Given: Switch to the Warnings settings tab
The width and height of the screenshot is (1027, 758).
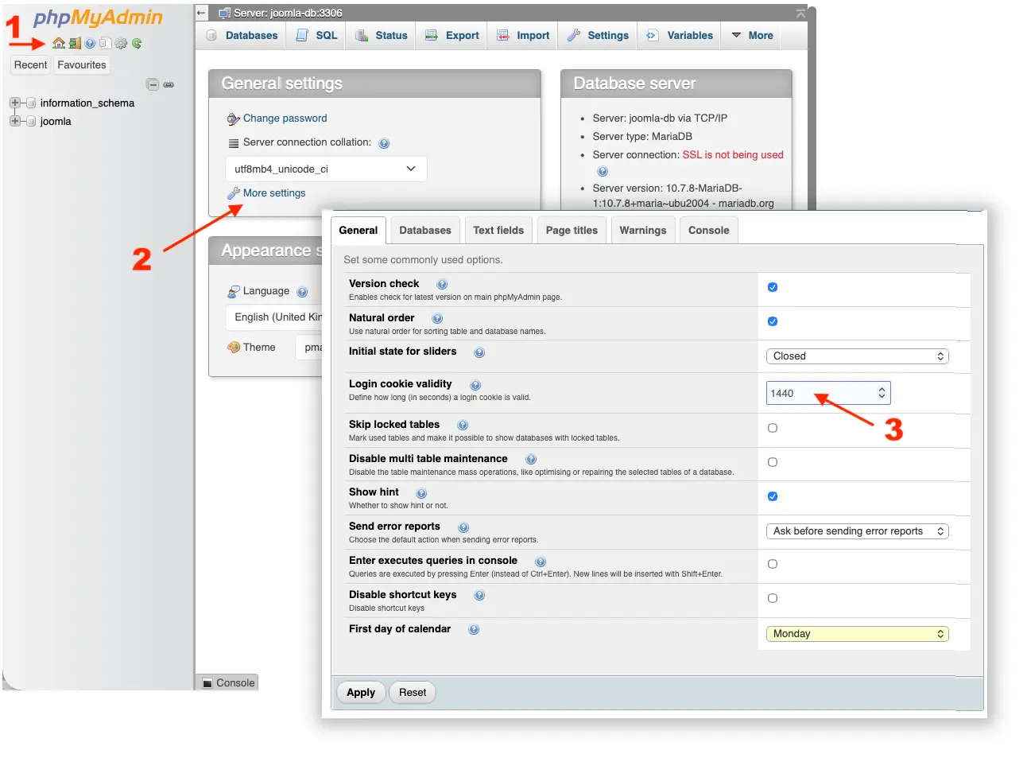Looking at the screenshot, I should (x=643, y=231).
